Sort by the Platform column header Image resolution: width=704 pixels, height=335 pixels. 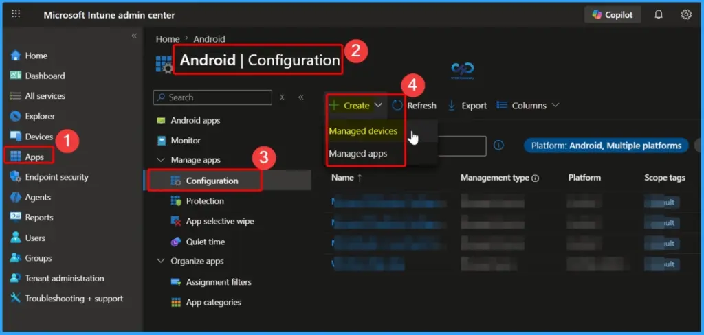(584, 178)
